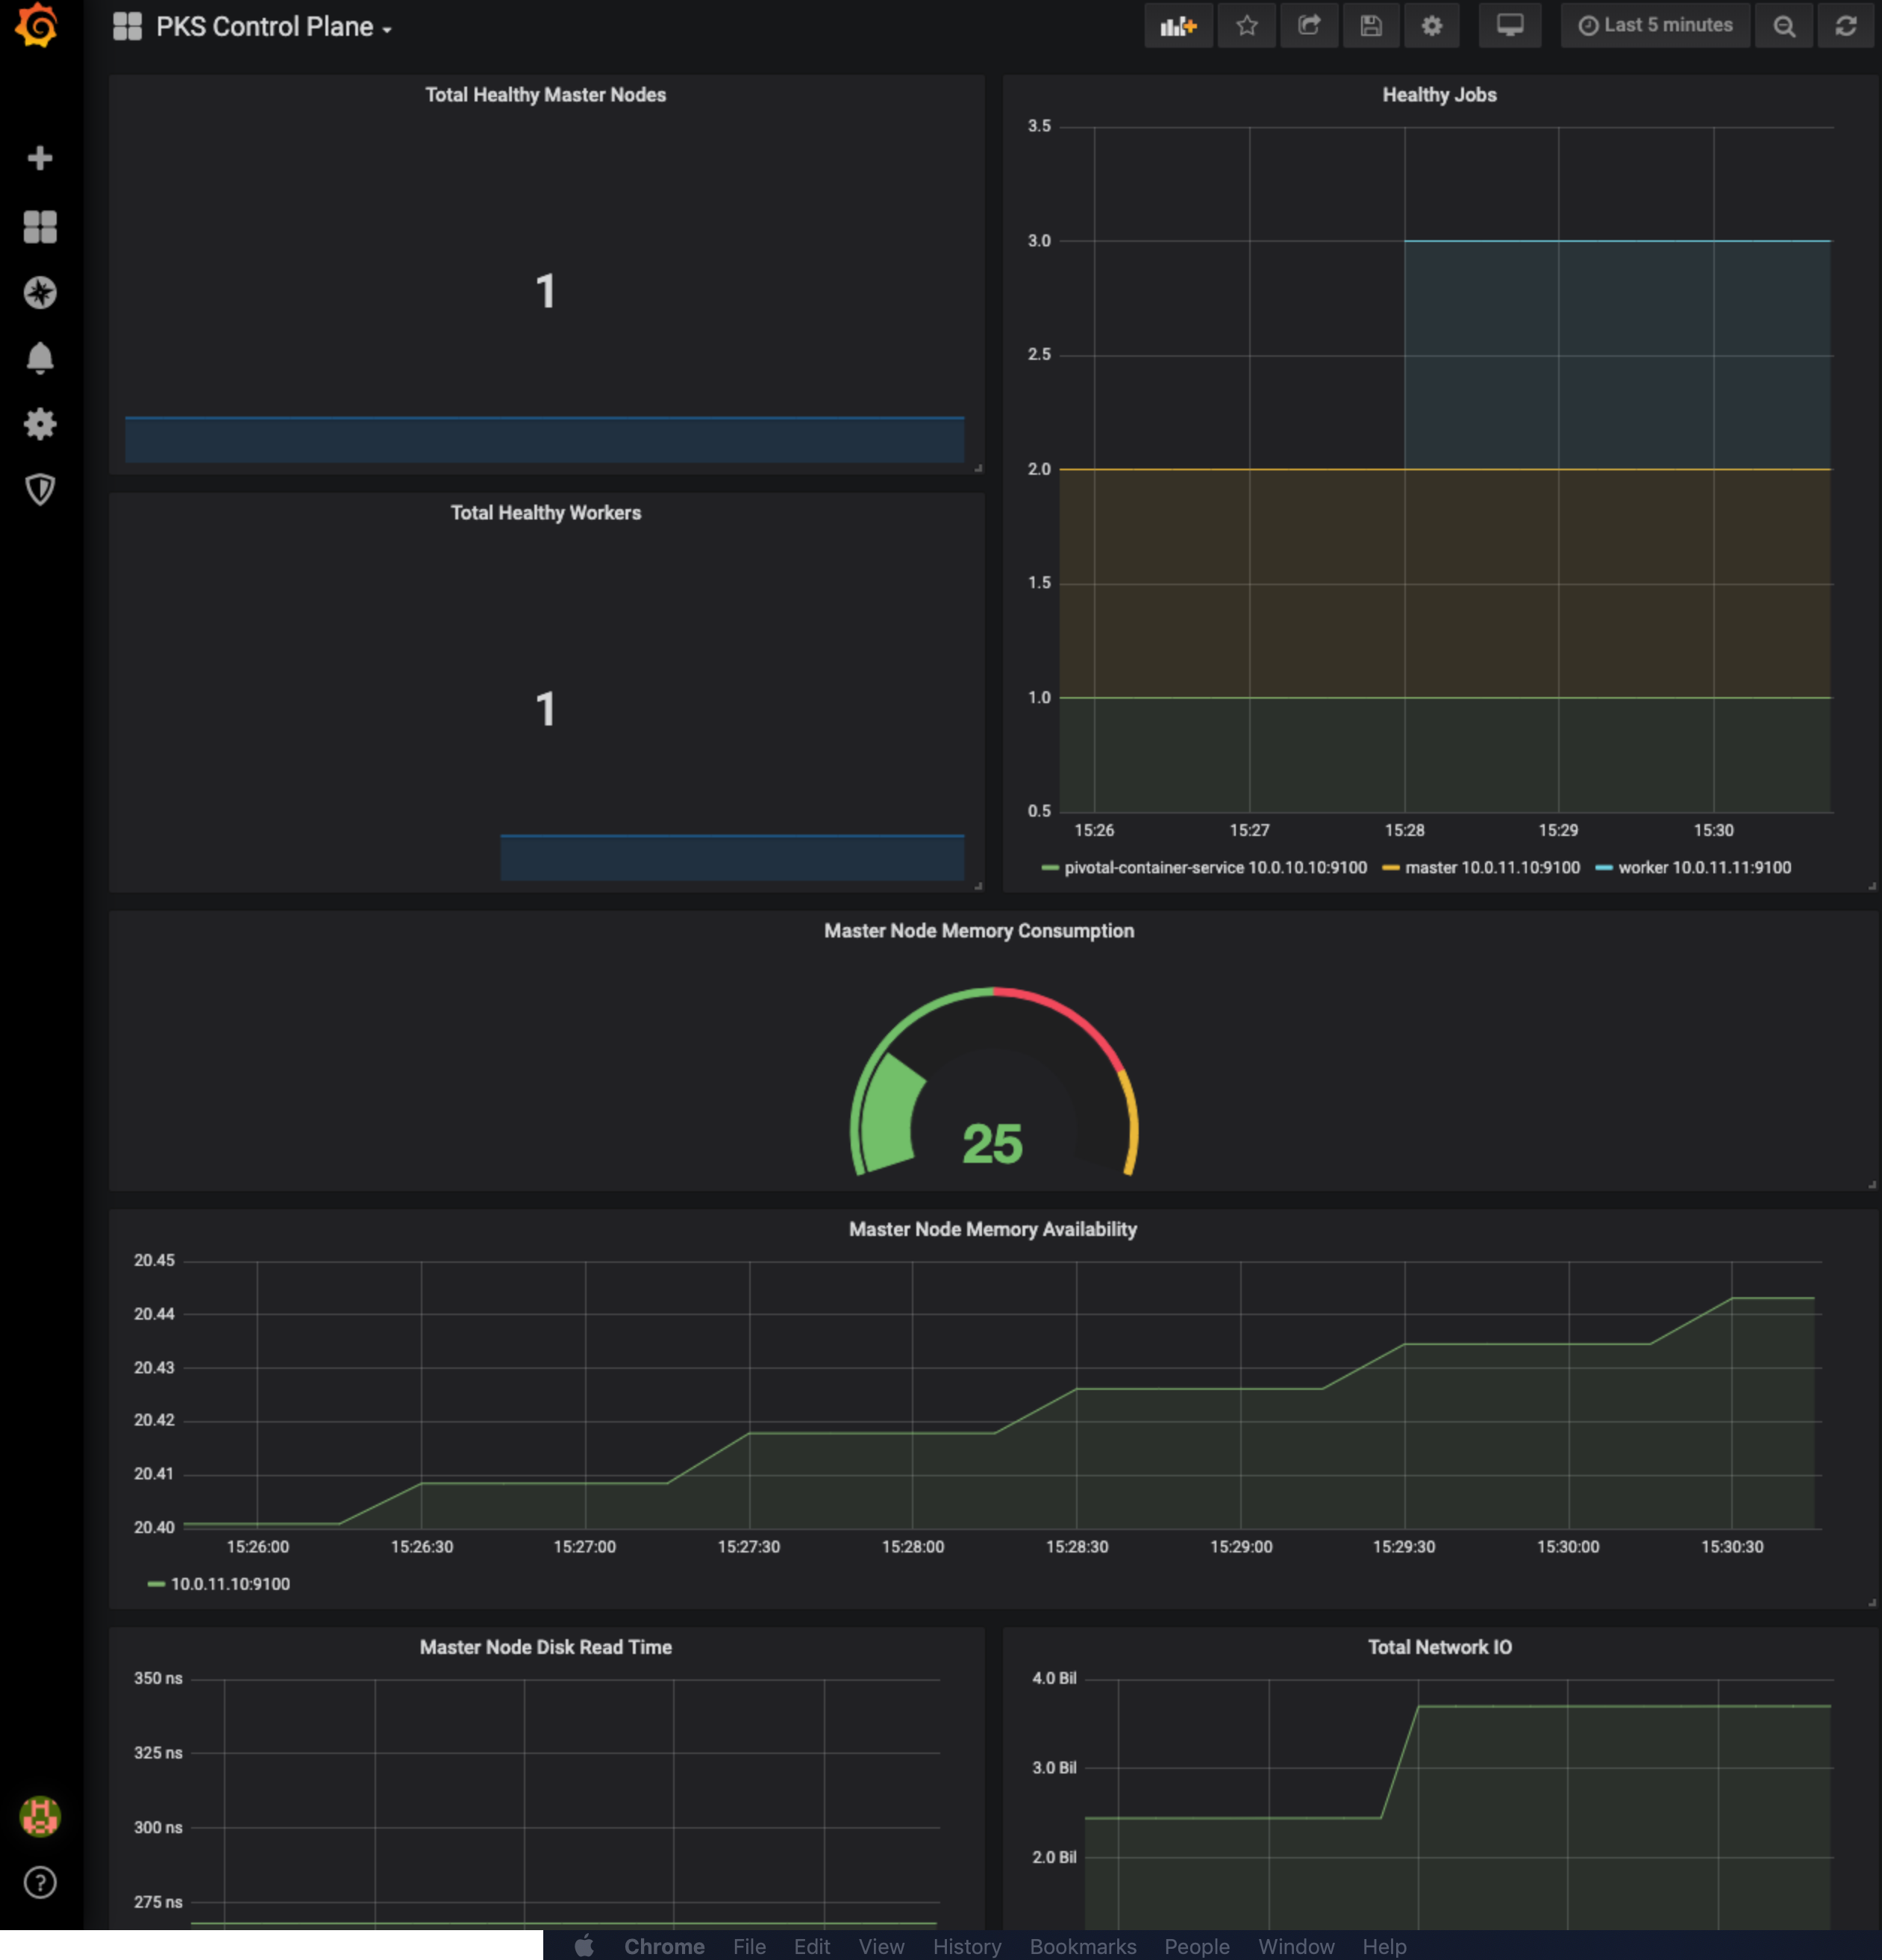Cycle view mode with the monitor icon
The height and width of the screenshot is (1960, 1882).
point(1510,26)
